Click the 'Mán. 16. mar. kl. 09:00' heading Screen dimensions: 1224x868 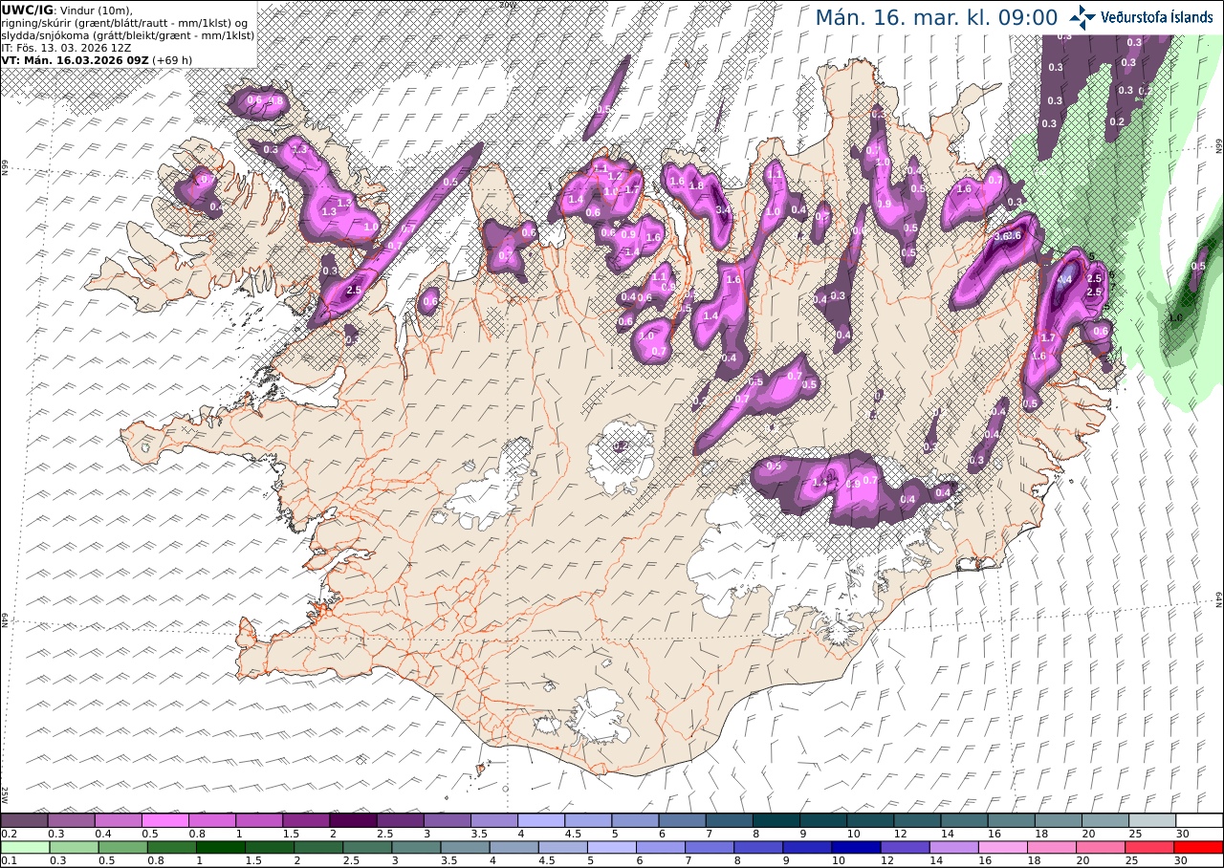936,17
